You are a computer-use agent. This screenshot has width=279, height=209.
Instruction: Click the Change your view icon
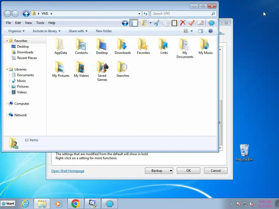pos(186,31)
